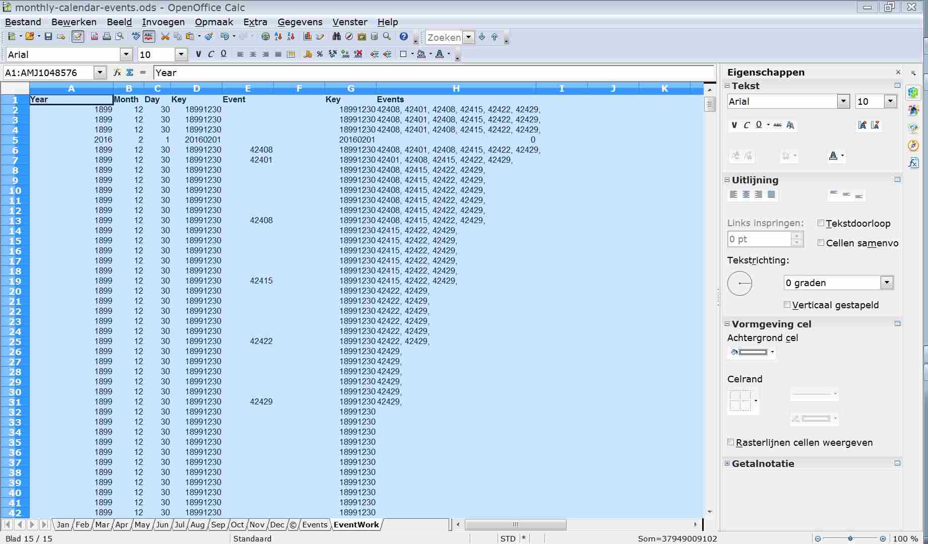
Task: Select column H header
Action: tap(456, 89)
